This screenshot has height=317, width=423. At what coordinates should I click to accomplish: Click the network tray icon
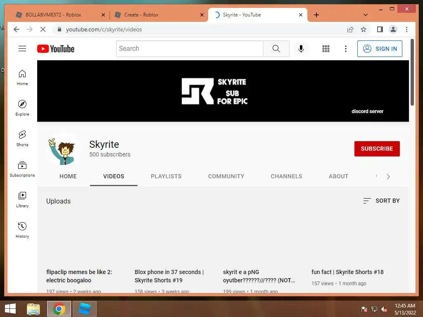pyautogui.click(x=374, y=309)
